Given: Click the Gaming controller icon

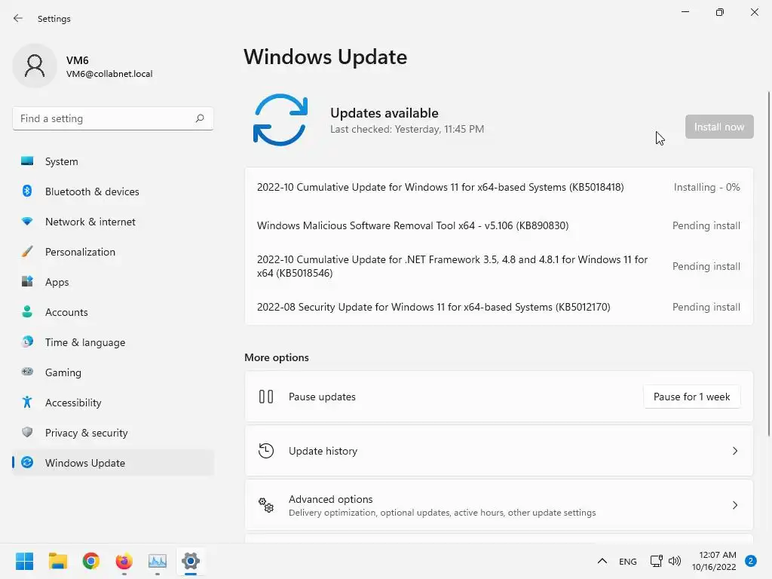Looking at the screenshot, I should (27, 372).
